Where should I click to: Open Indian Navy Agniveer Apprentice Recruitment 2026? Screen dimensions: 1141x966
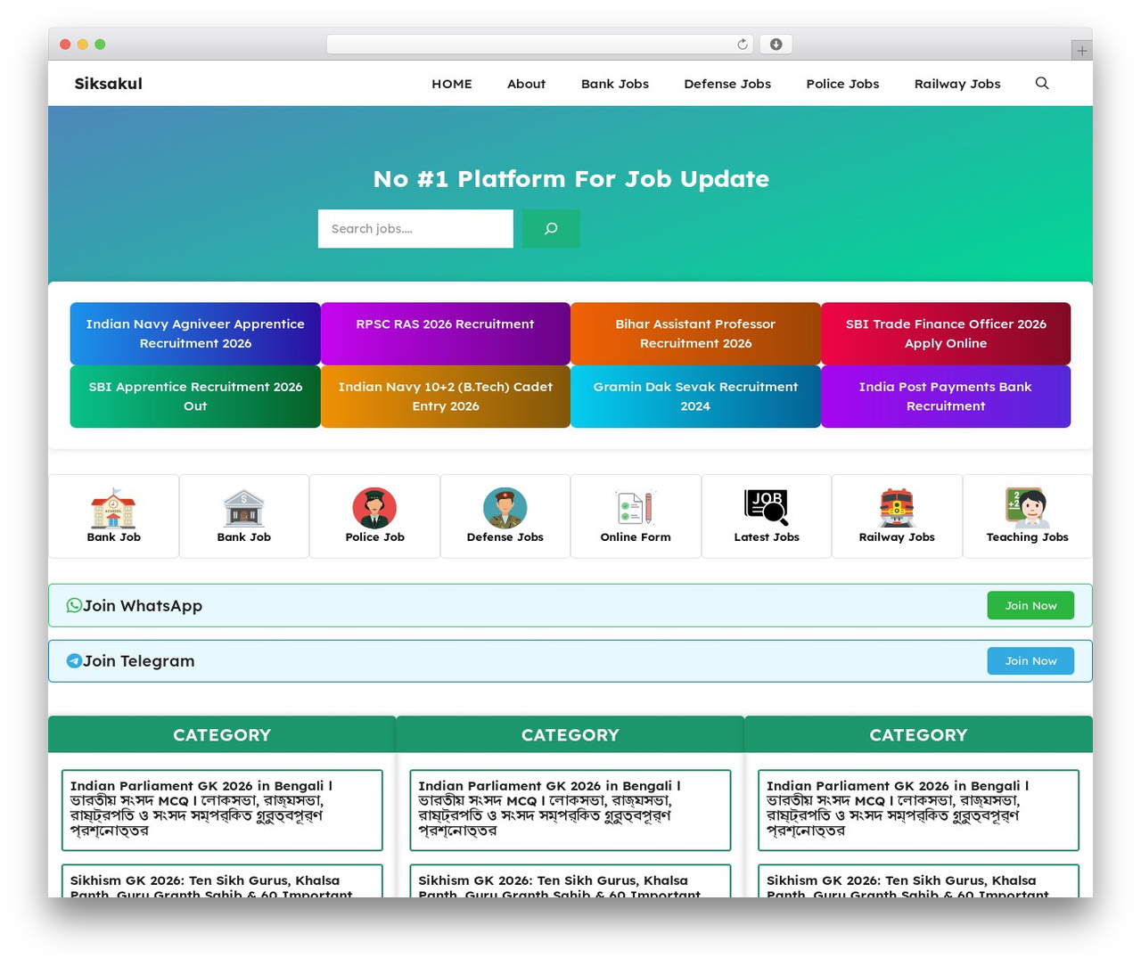(195, 333)
